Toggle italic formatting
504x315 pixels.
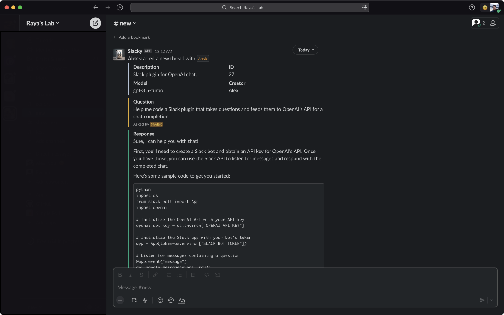131,275
